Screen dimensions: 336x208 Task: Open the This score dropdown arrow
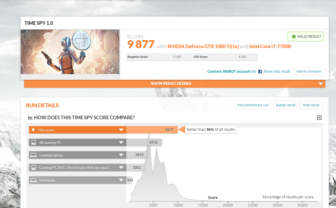[121, 130]
